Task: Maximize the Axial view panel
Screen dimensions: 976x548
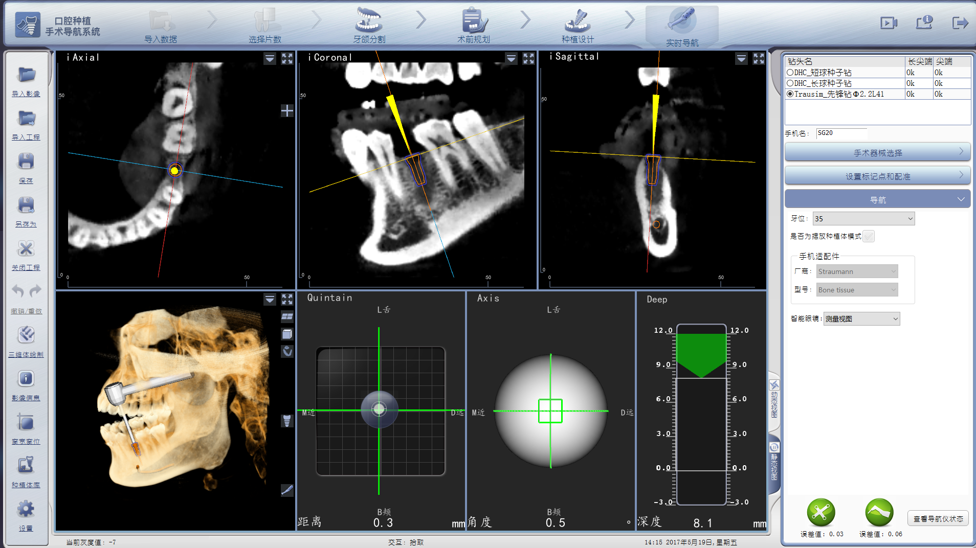Action: click(x=287, y=59)
